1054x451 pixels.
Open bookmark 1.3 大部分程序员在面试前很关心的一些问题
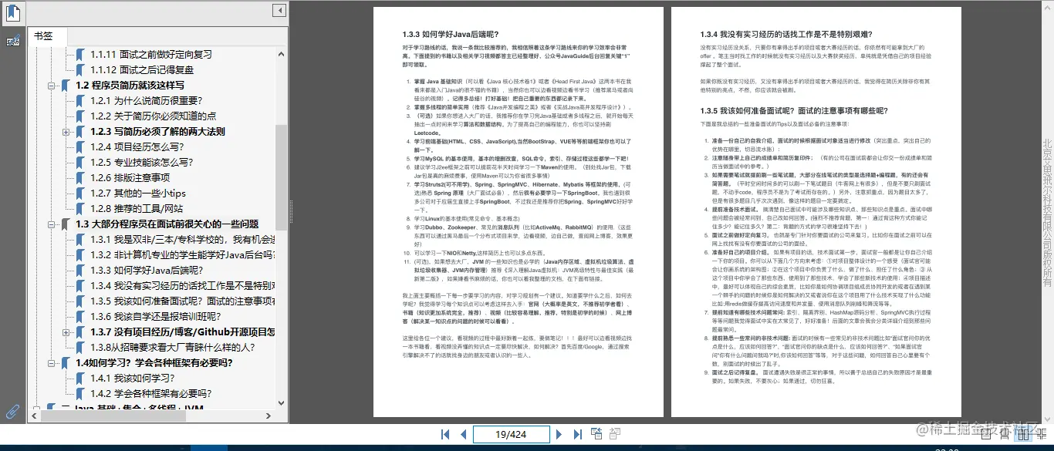pyautogui.click(x=167, y=224)
